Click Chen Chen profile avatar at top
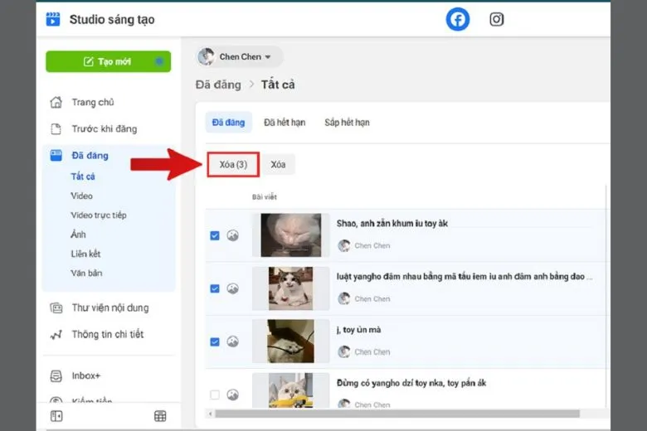This screenshot has width=647, height=431. pyautogui.click(x=206, y=56)
